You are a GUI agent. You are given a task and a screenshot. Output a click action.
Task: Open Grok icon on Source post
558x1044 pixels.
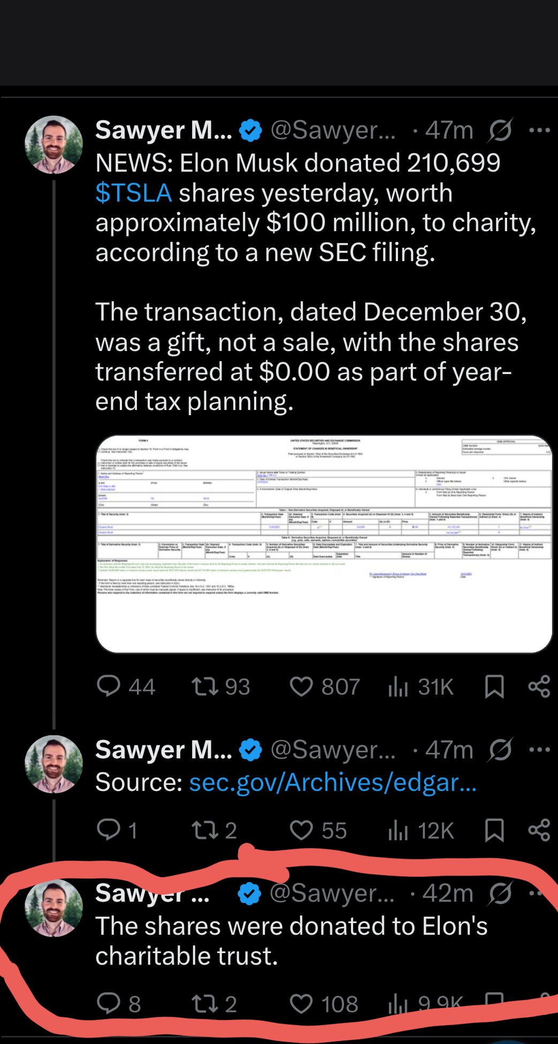point(500,750)
